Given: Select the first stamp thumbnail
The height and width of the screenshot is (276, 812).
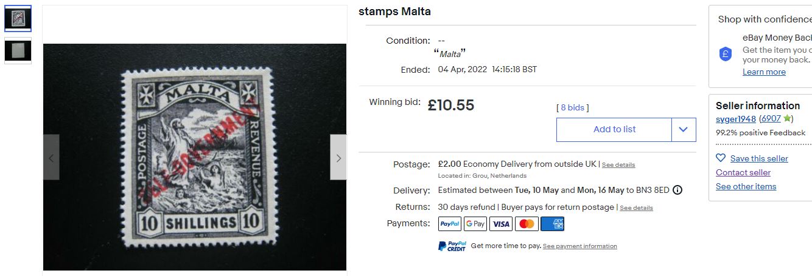Looking at the screenshot, I should 18,19.
